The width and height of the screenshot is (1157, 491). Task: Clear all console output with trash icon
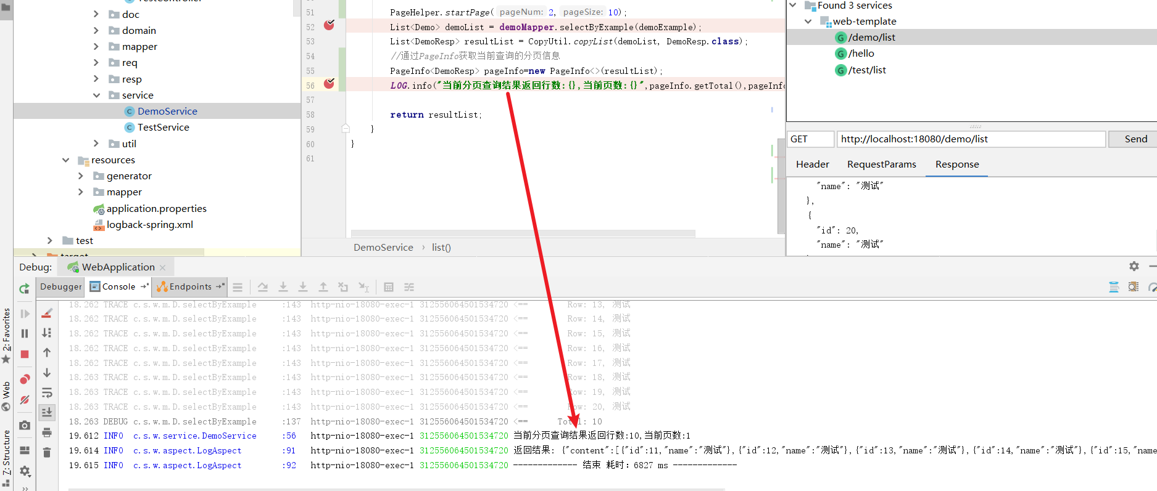[47, 453]
